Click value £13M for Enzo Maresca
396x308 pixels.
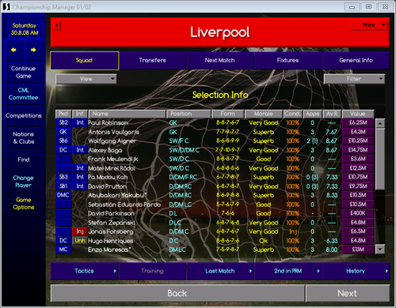click(358, 250)
